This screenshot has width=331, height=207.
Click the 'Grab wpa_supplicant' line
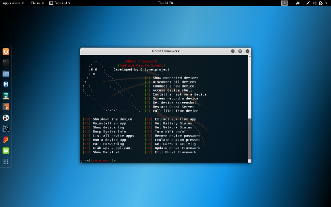click(x=108, y=148)
